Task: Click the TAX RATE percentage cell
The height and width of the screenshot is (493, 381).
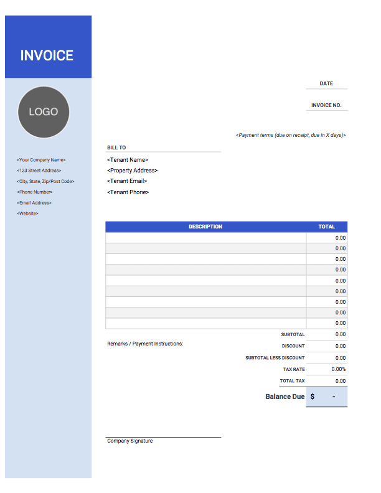Action: [327, 369]
